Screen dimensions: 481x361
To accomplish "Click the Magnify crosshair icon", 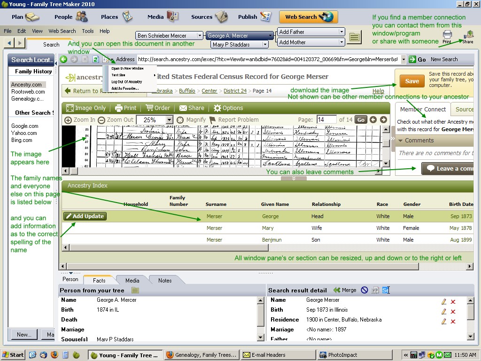I will 180,120.
